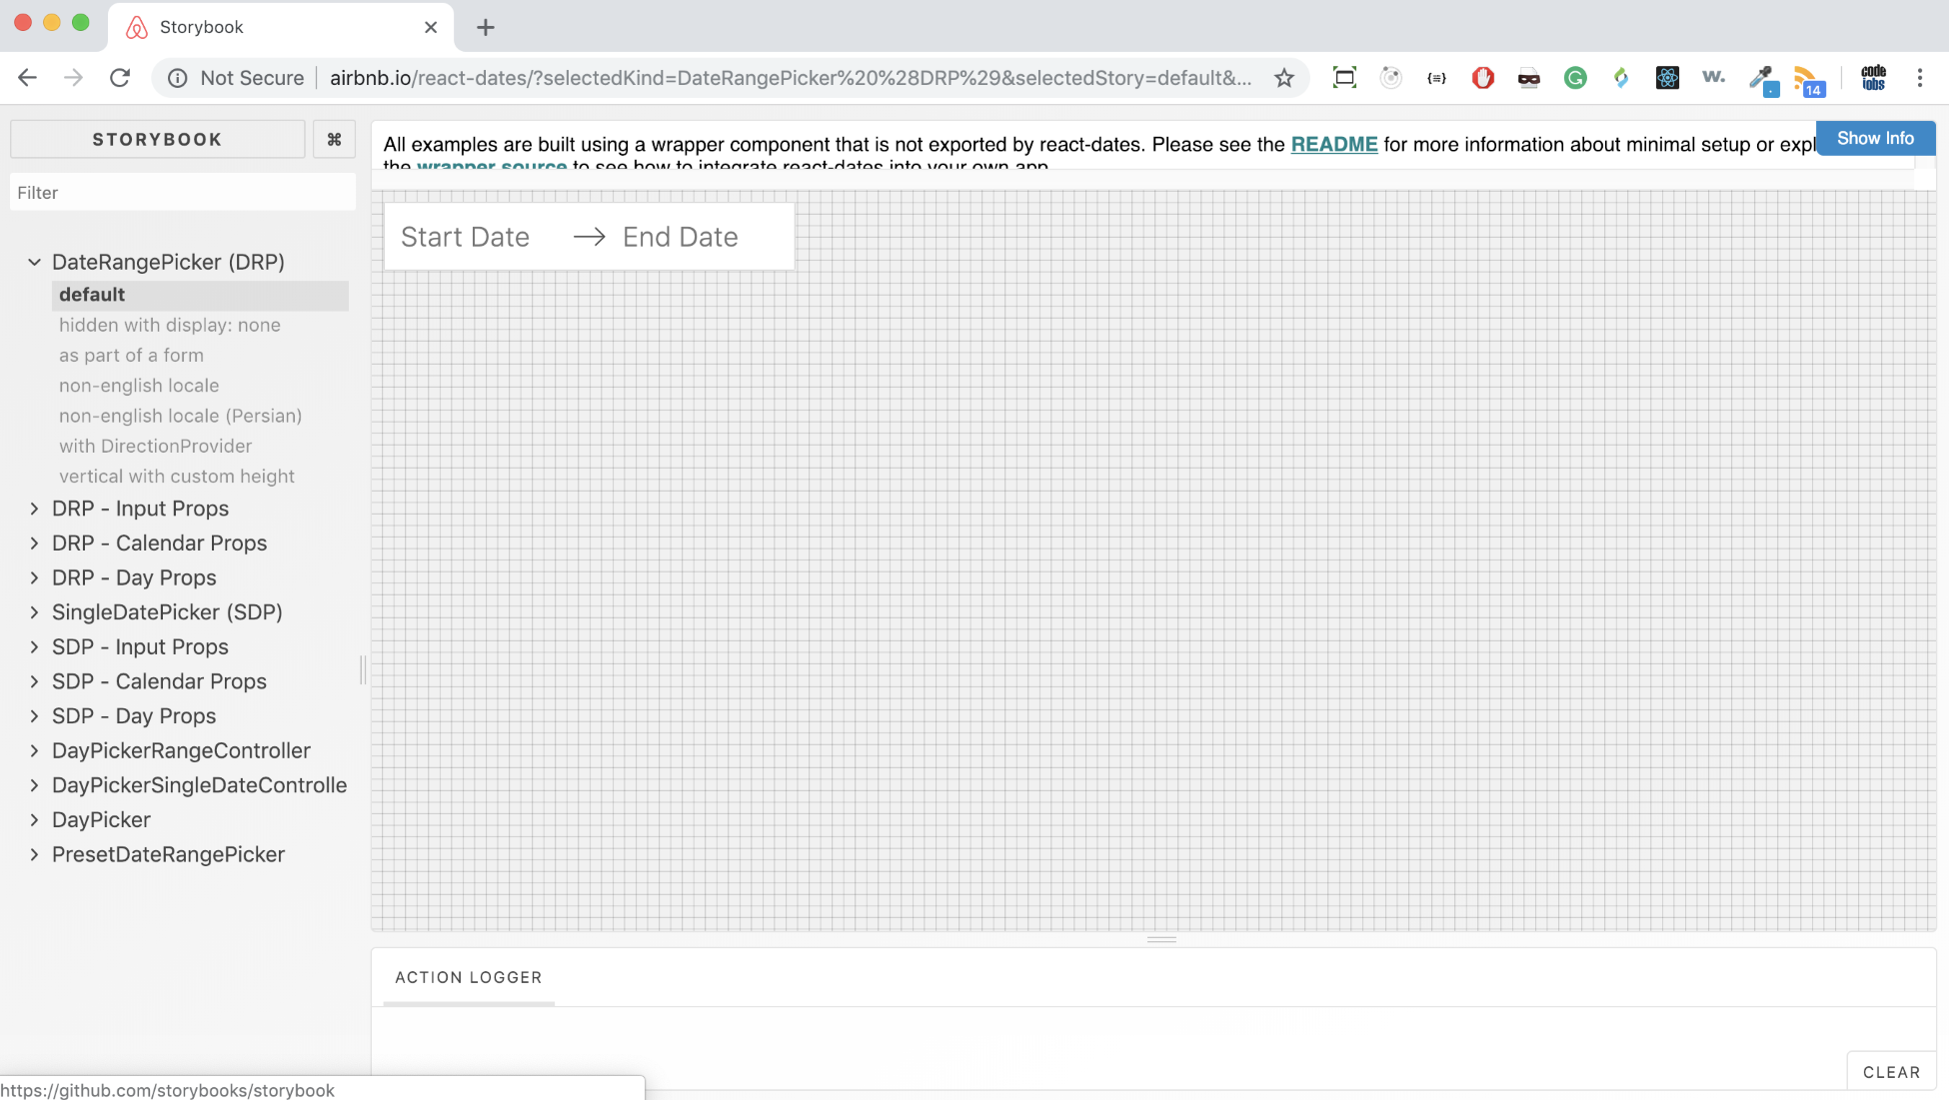This screenshot has height=1100, width=1949.
Task: Open the RSS feed reader extension
Action: [x=1807, y=78]
